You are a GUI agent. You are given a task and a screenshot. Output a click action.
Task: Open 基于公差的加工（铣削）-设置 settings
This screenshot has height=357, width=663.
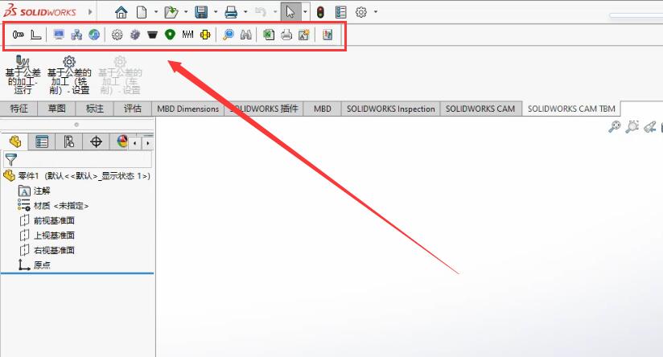click(69, 71)
